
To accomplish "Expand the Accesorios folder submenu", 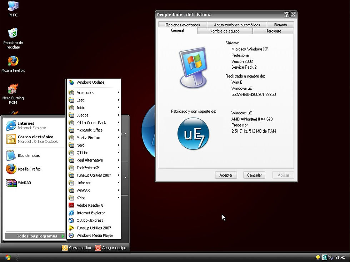I will (x=94, y=93).
